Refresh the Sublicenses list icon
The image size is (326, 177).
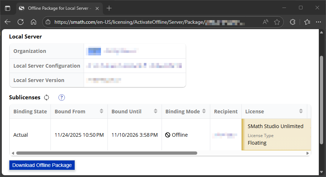point(47,97)
